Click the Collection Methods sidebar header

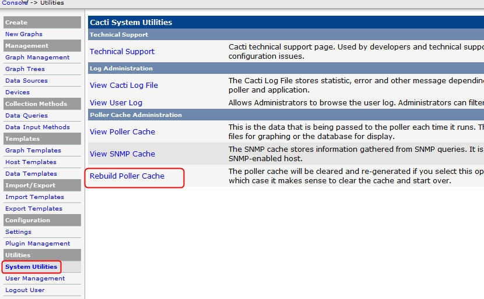point(43,104)
